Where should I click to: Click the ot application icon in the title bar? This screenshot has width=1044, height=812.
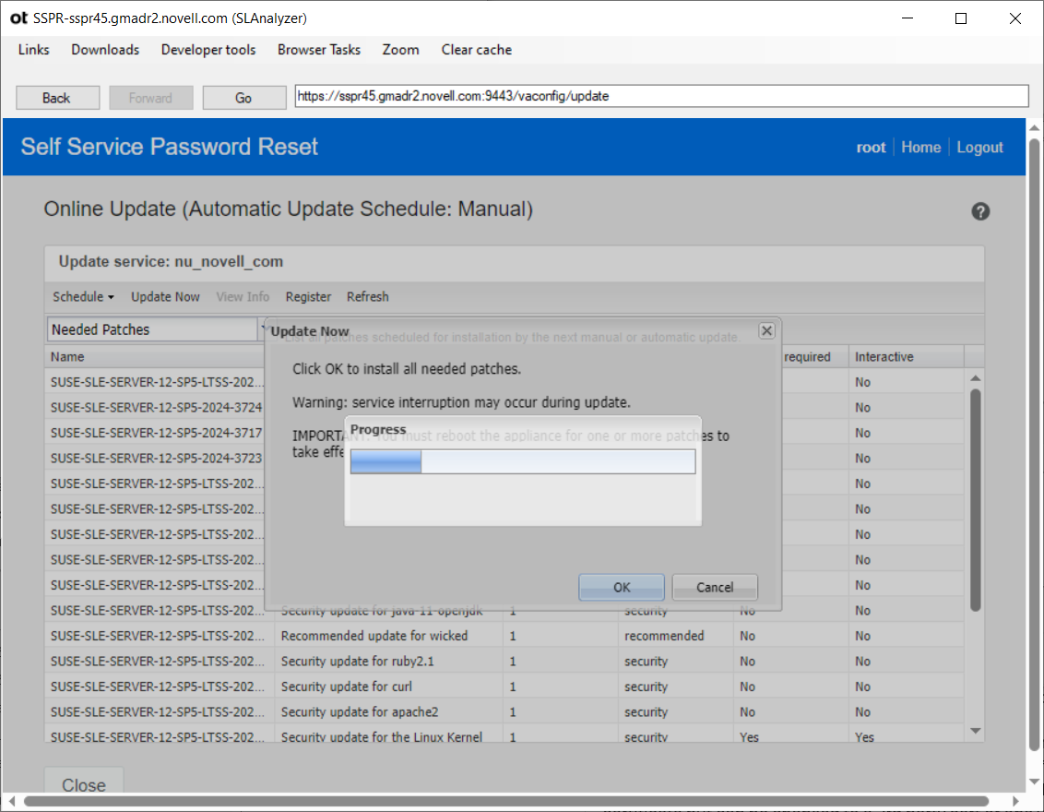click(18, 18)
